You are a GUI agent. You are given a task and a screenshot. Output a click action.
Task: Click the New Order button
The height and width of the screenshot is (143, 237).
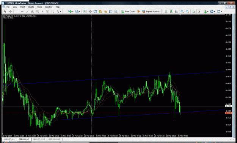click(128, 11)
